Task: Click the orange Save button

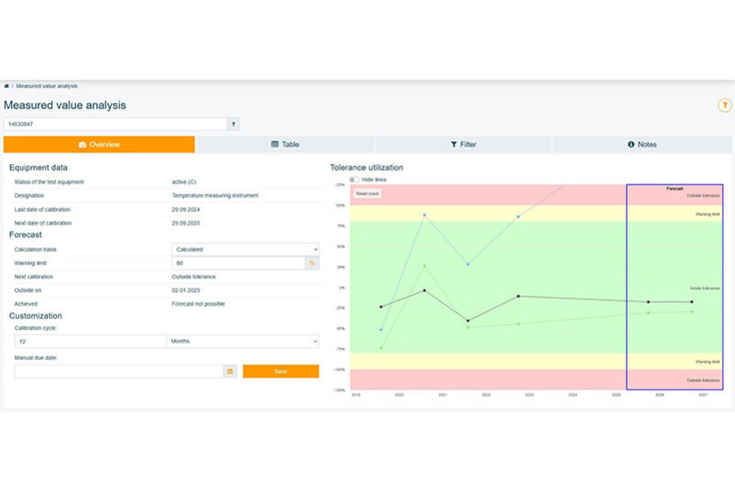Action: 280,372
